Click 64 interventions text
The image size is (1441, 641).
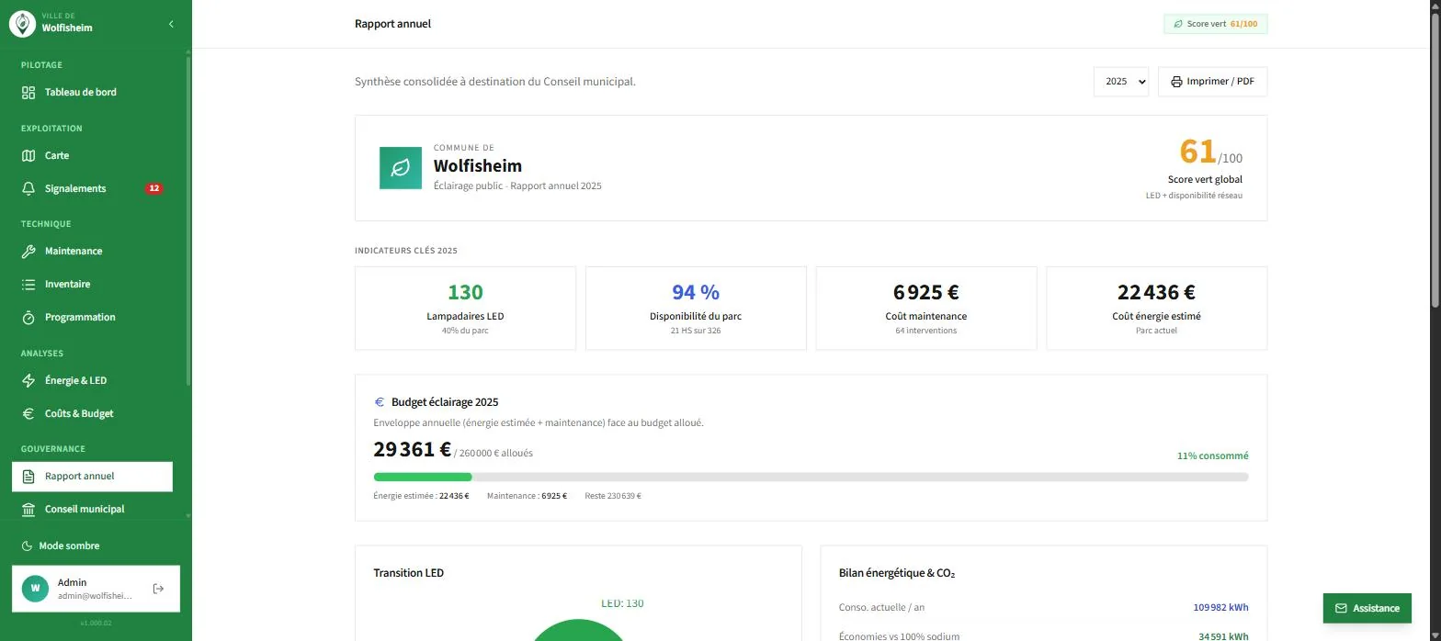(926, 331)
